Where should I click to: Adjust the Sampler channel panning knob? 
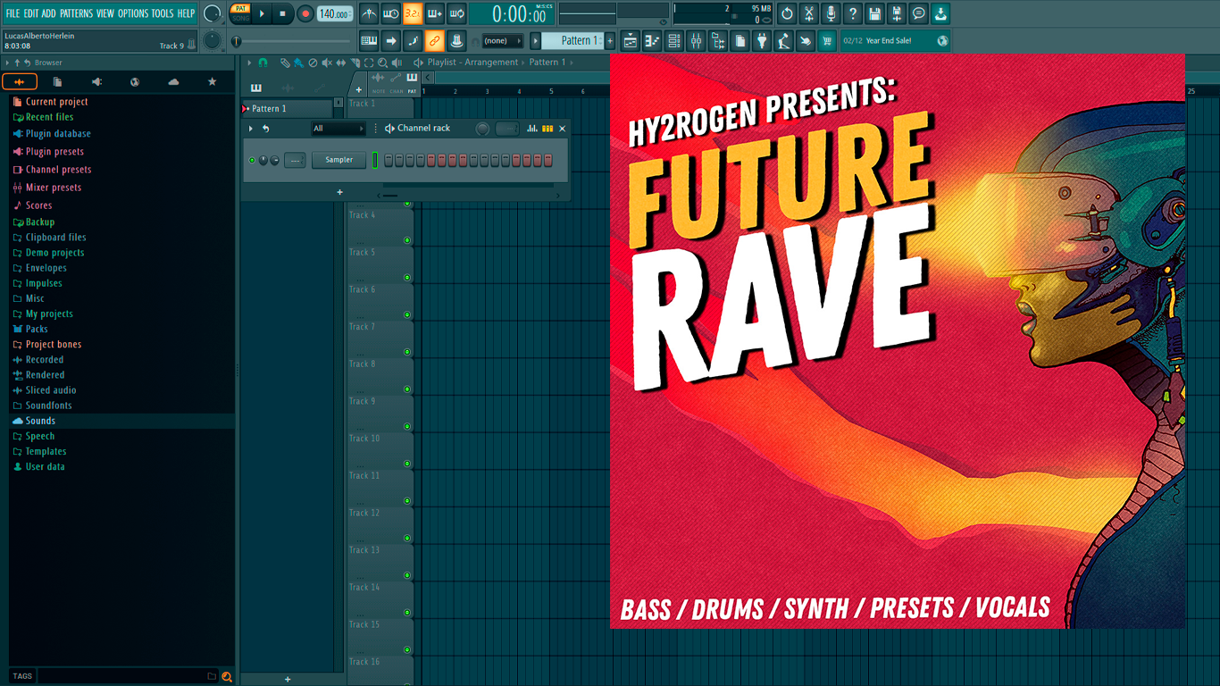[263, 161]
